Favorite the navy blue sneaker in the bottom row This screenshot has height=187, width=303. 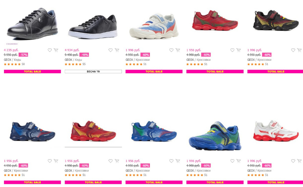point(50,161)
